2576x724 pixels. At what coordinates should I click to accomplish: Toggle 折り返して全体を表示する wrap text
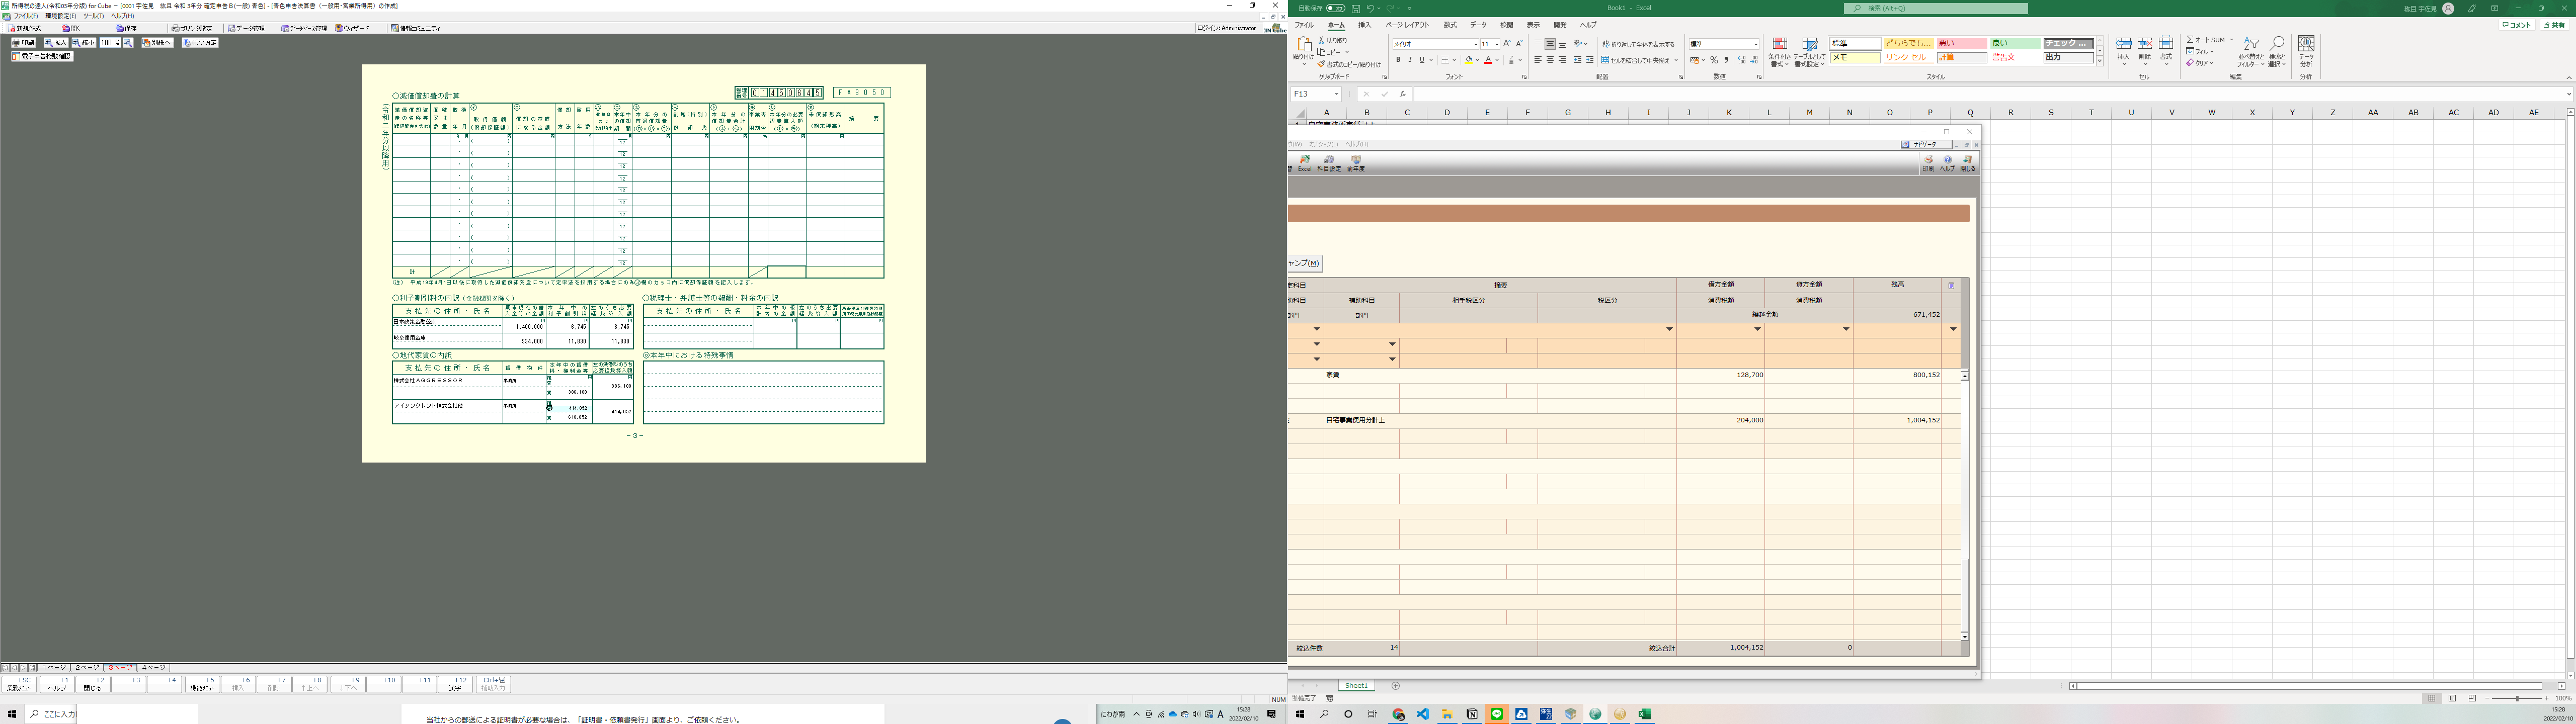[x=1638, y=44]
